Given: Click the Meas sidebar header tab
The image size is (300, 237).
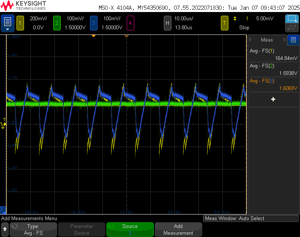Looking at the screenshot, I should 267,40.
